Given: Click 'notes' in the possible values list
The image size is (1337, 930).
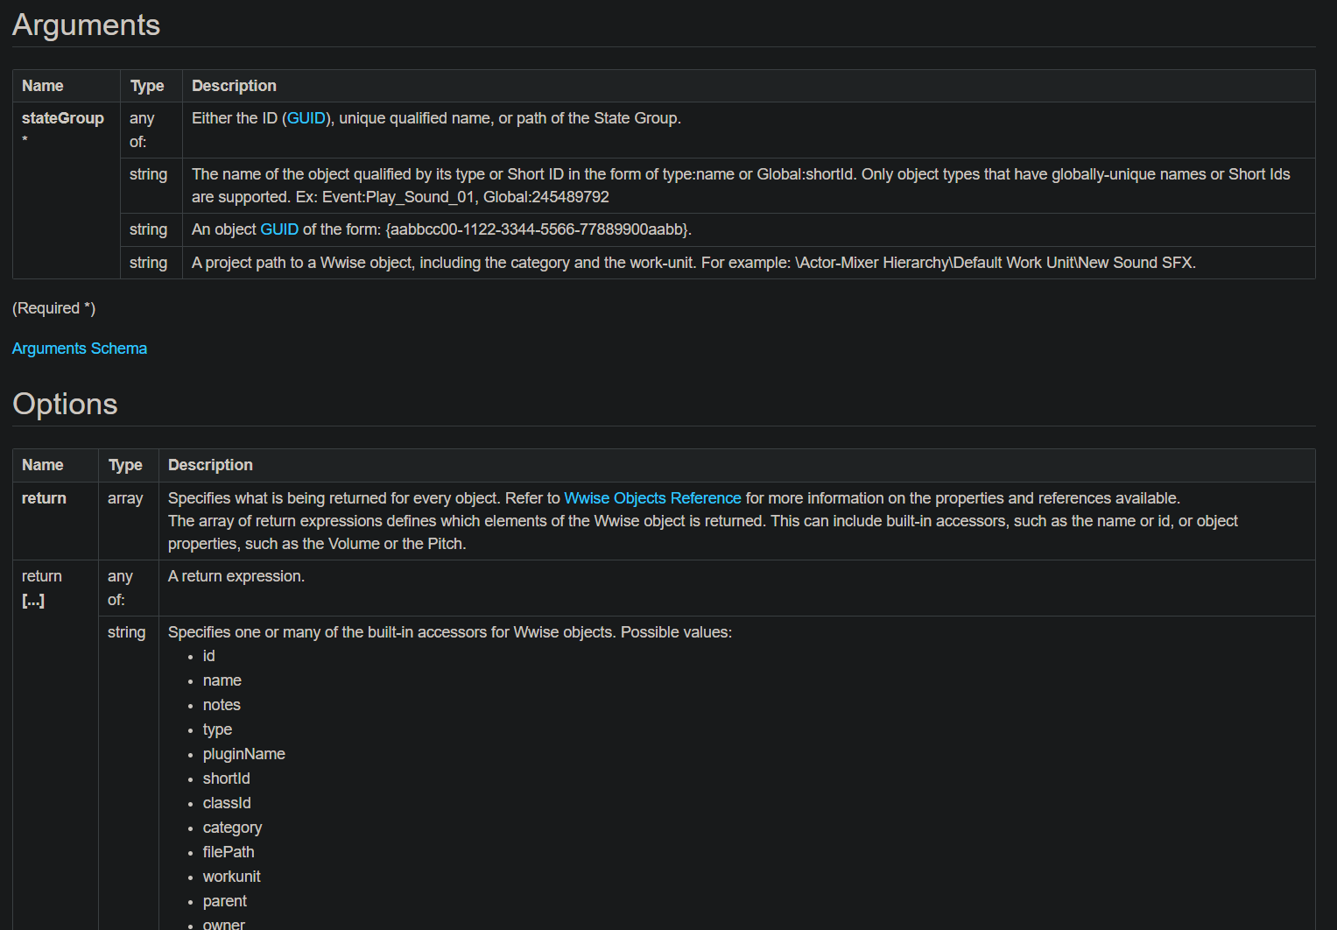Looking at the screenshot, I should click(222, 705).
